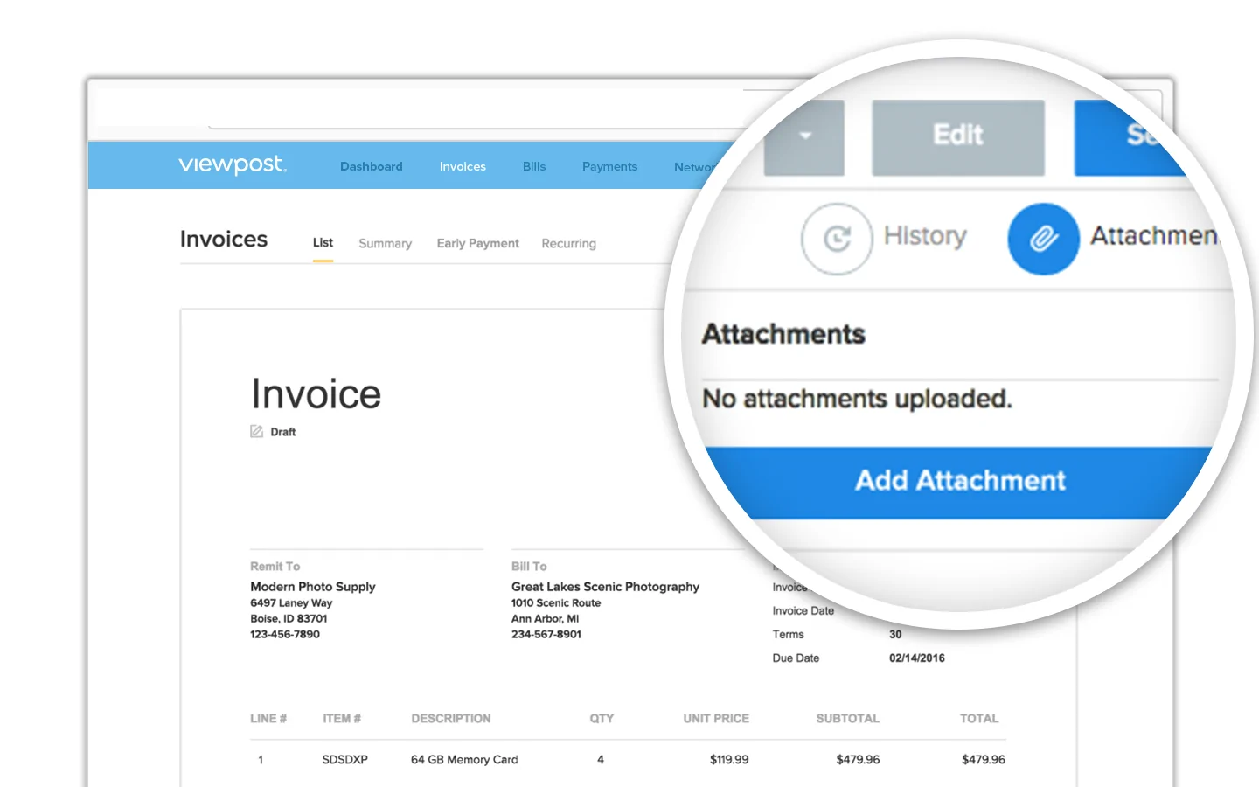Click the LINE # column header

tap(268, 719)
